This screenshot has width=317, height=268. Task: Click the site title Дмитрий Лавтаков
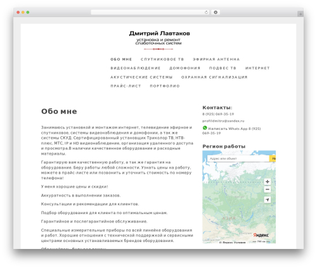pyautogui.click(x=159, y=34)
